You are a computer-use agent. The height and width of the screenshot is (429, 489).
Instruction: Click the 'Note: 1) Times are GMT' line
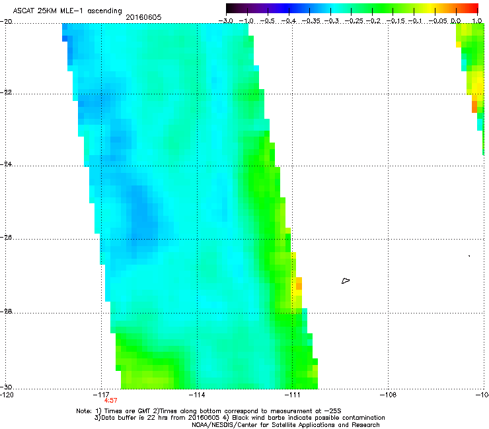pyautogui.click(x=209, y=411)
